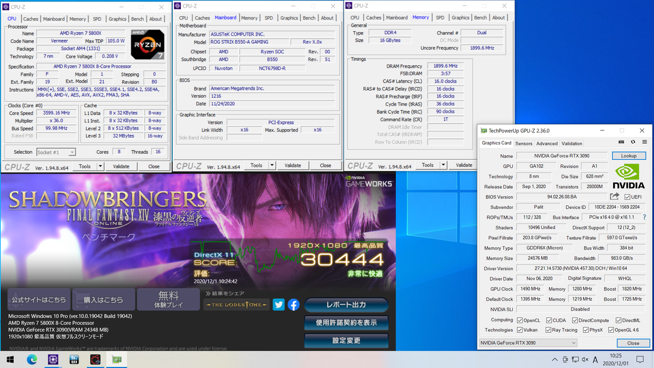Viewport: 654px width, 368px height.
Task: Expand Tools arrow in CPU-Z Memory window
Action: click(x=443, y=165)
